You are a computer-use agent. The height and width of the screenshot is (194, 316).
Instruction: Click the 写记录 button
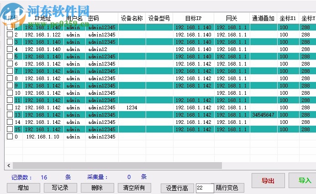coord(60,188)
